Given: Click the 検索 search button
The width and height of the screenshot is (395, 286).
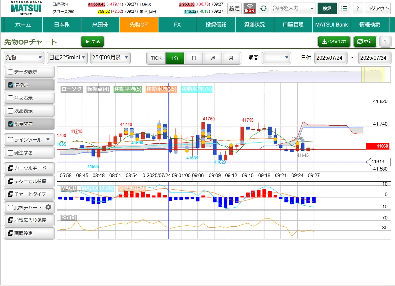Looking at the screenshot, I should click(327, 8).
